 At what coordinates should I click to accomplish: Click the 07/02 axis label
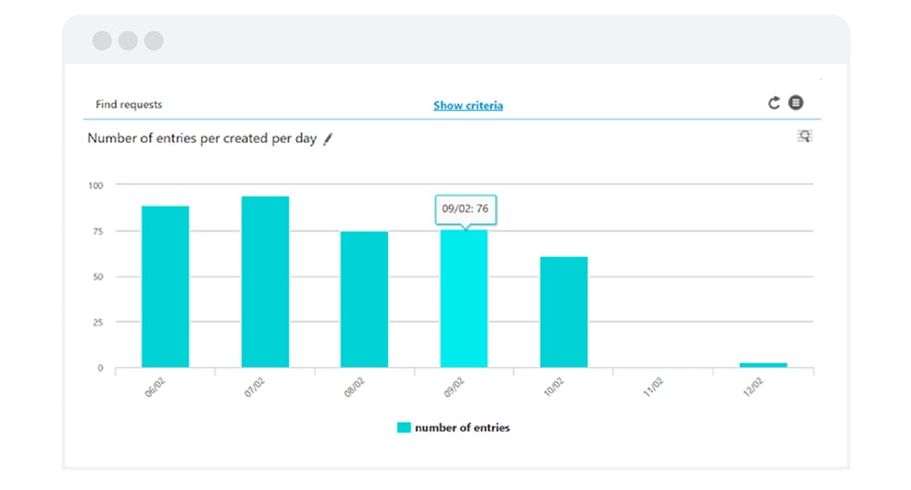click(x=254, y=387)
